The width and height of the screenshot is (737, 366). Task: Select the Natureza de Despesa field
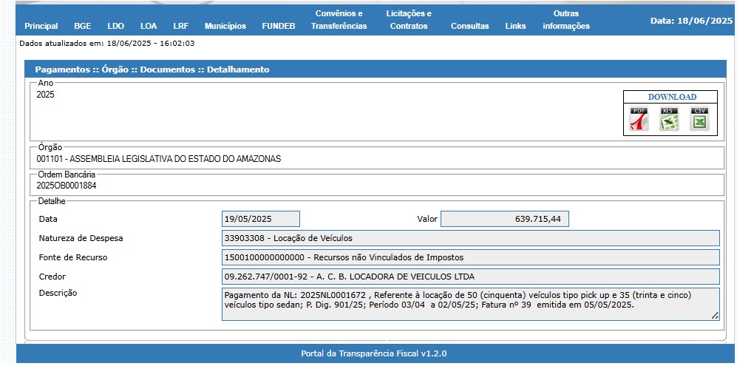(470, 238)
